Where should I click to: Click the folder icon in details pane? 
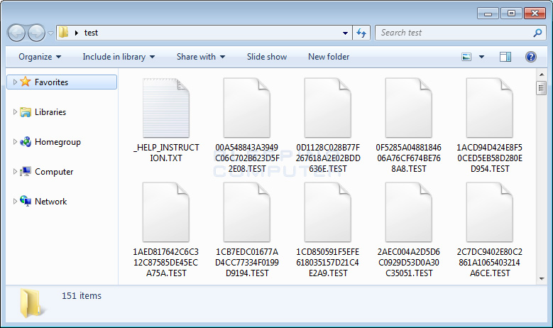coord(31,303)
